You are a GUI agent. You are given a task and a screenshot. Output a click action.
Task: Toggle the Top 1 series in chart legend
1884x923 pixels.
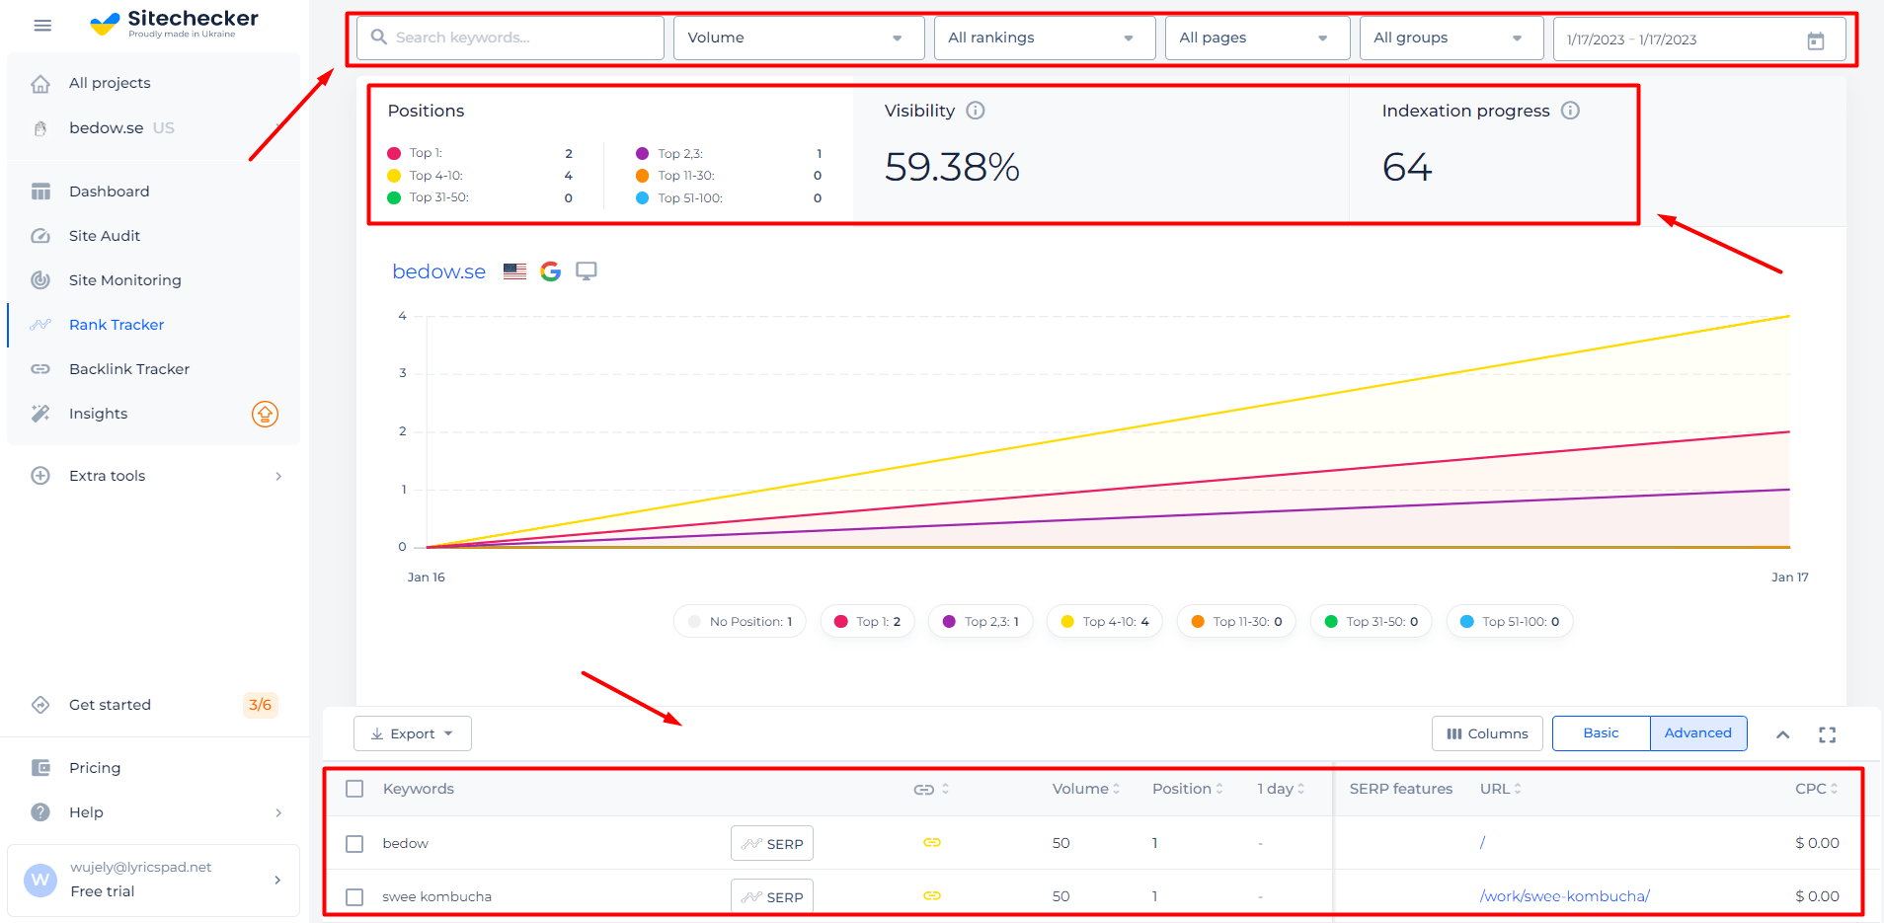tap(867, 622)
